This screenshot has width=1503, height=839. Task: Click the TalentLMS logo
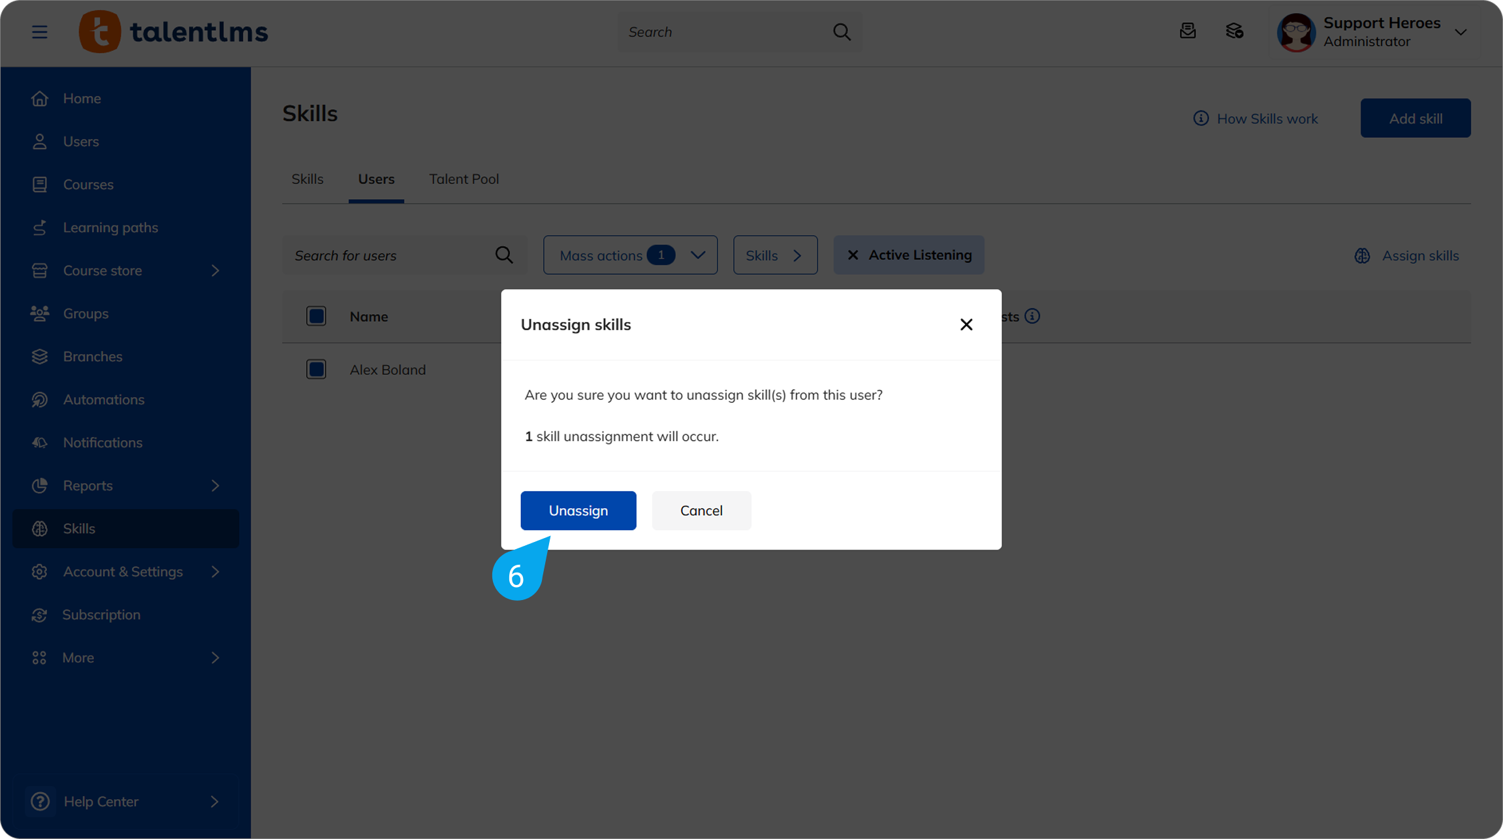point(174,32)
